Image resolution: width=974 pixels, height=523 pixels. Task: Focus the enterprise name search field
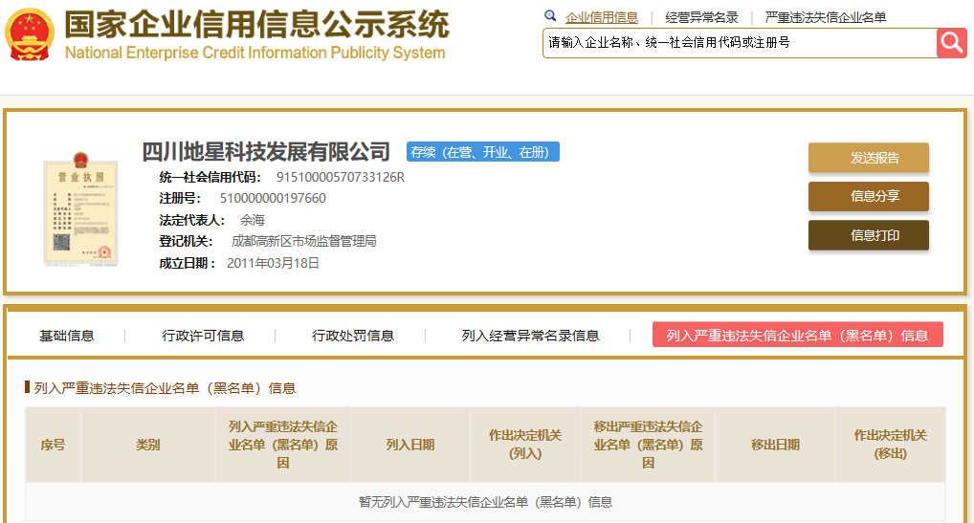740,43
